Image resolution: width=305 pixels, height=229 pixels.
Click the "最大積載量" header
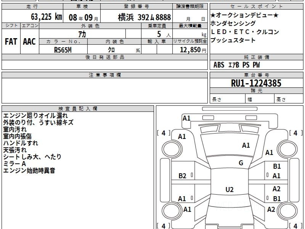click(x=190, y=26)
